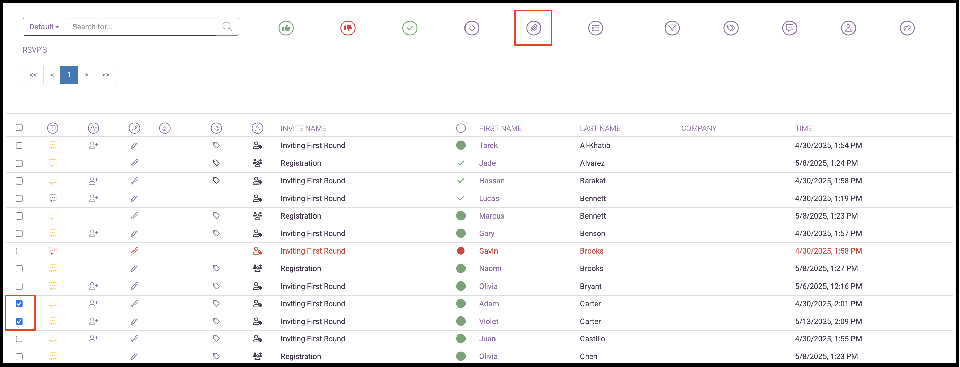Click the comment column header icon
This screenshot has height=367, width=960.
53,128
